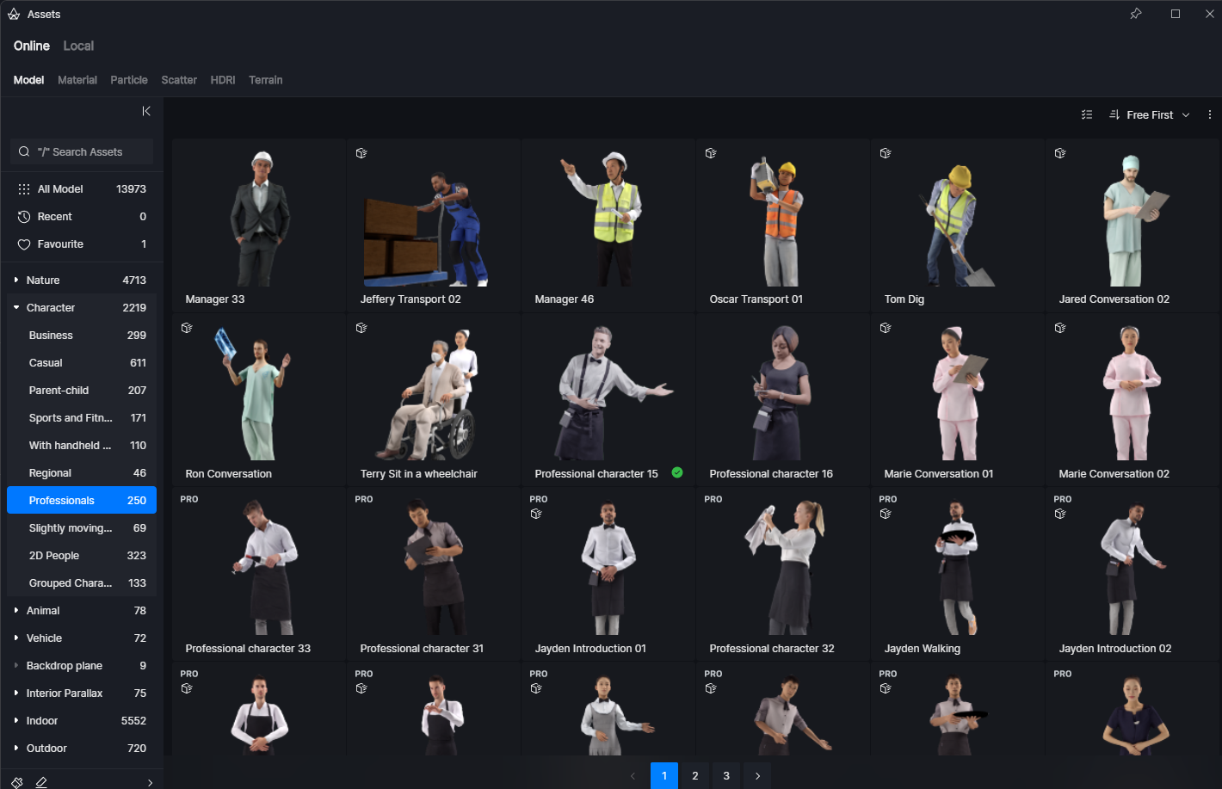Open the Material tab
The width and height of the screenshot is (1222, 789).
[x=77, y=80]
